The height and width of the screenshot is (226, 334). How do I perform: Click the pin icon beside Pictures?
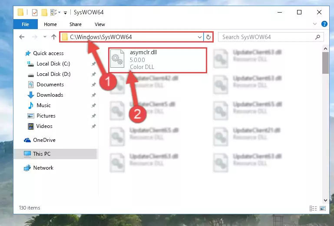(93, 116)
